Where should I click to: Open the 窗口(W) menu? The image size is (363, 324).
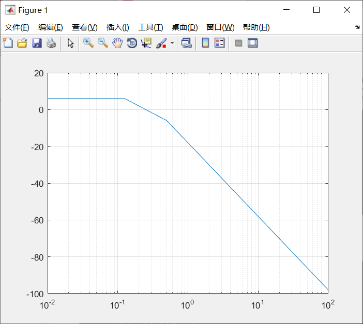tap(220, 27)
